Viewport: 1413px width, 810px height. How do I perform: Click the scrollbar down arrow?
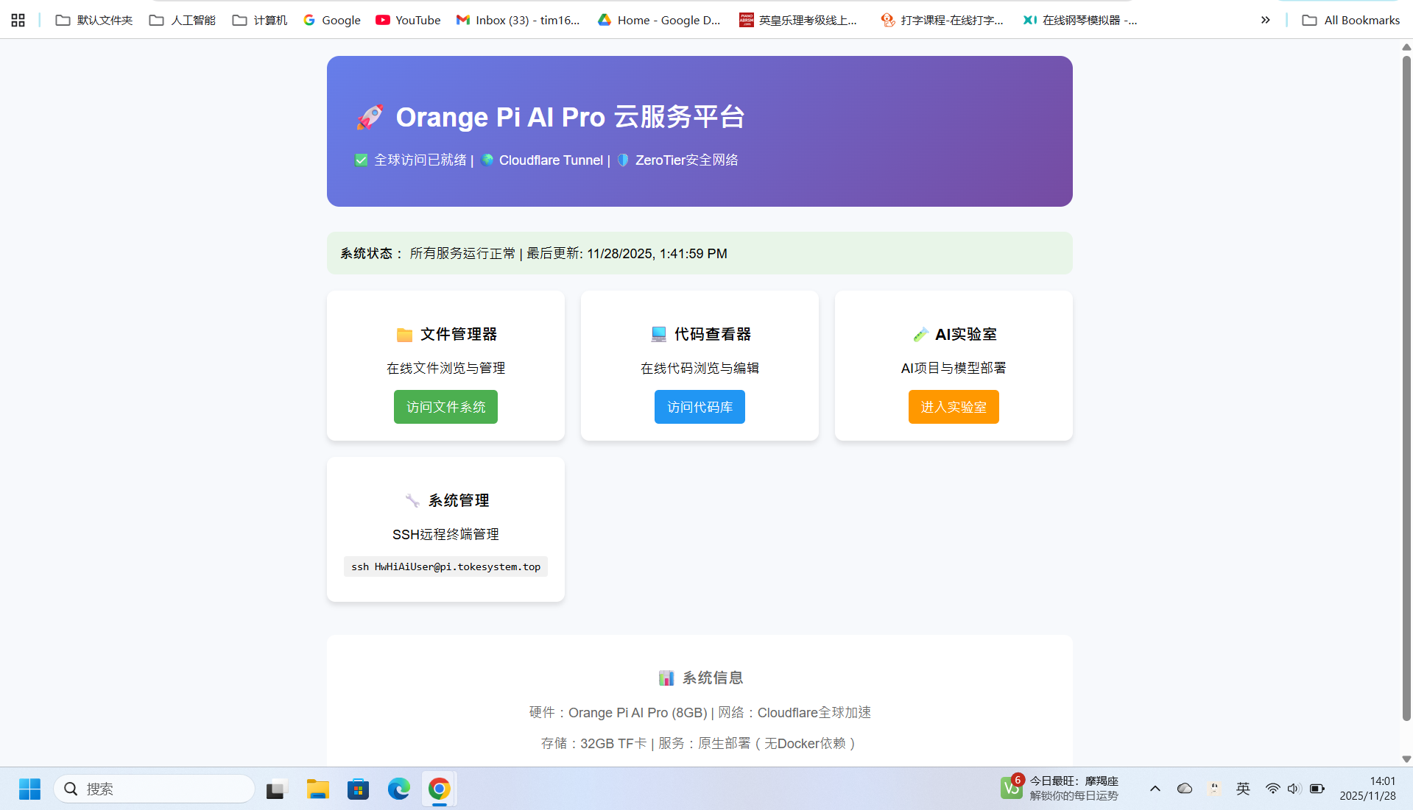coord(1406,759)
